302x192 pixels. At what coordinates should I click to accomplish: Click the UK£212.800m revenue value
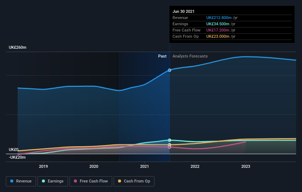coord(219,18)
